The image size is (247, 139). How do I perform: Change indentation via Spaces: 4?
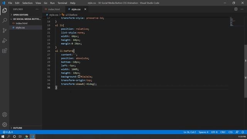pos(203,132)
